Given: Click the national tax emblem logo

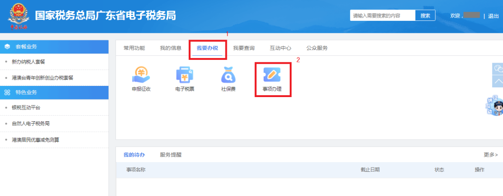Looking at the screenshot, I should [18, 16].
